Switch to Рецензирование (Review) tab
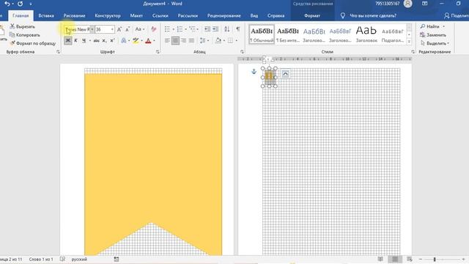The width and height of the screenshot is (469, 264). (224, 15)
